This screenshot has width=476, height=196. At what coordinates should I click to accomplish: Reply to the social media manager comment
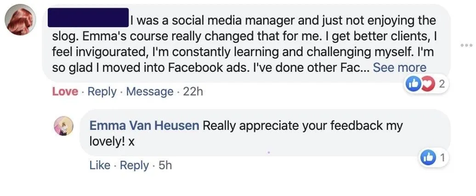click(102, 92)
